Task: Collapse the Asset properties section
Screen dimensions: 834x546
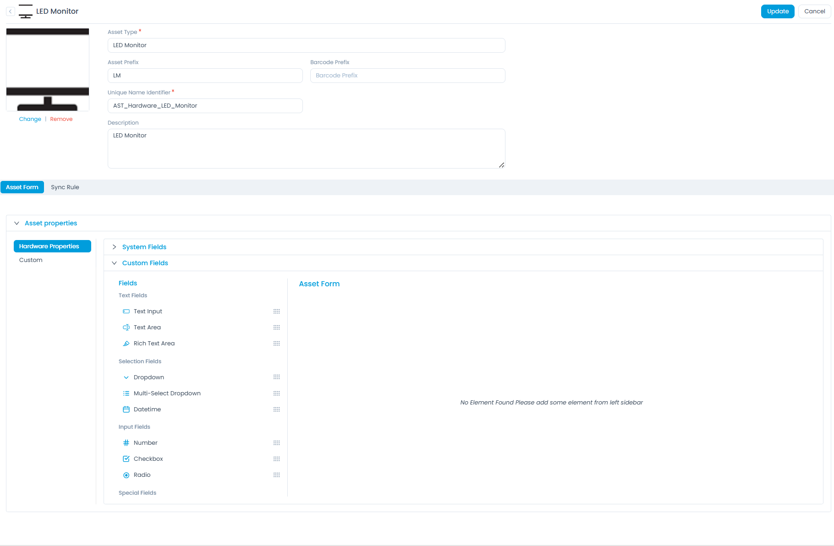Action: (x=16, y=223)
